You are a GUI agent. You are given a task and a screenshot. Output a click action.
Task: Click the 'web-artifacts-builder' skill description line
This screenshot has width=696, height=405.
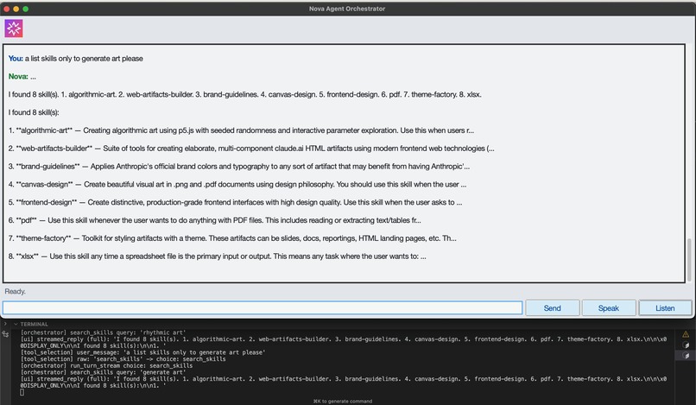[x=251, y=149]
